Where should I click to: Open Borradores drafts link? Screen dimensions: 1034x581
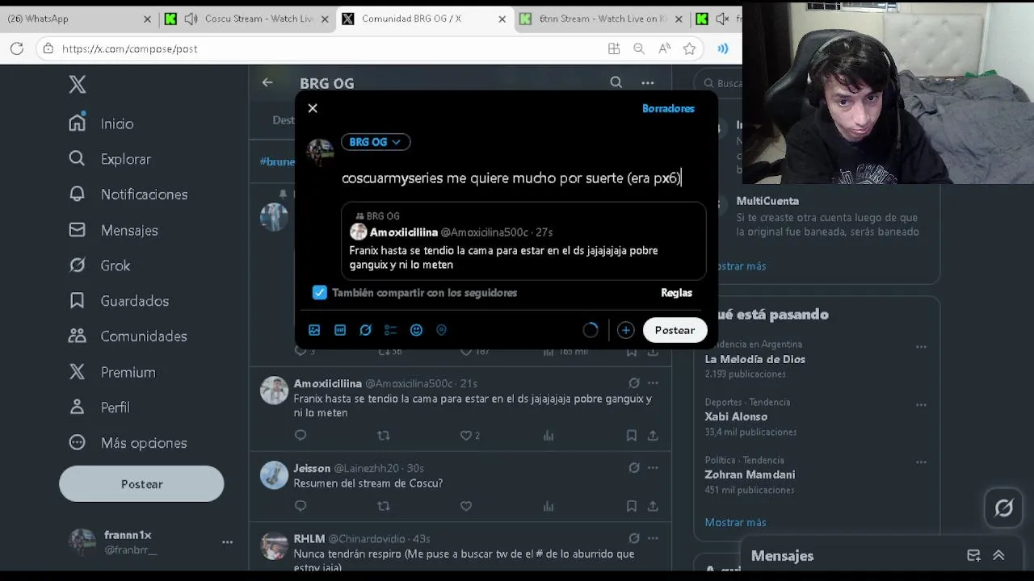pos(668,108)
